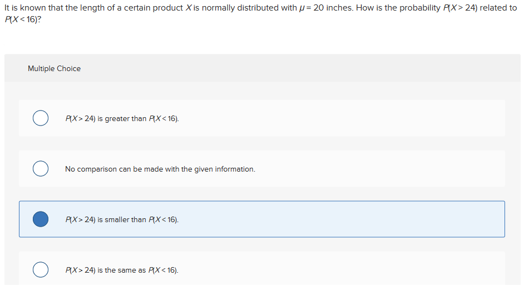Image resolution: width=529 pixels, height=291 pixels.
Task: Click the 'P(X>24) is smaller than P(X<16).' text
Action: tap(122, 219)
